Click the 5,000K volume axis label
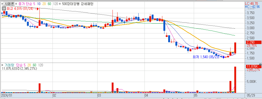Screen dimensions: 262x99 tap(252, 82)
